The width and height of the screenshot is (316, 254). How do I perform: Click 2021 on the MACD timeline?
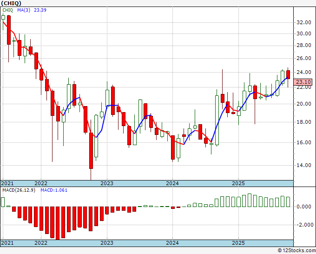pos(7,243)
